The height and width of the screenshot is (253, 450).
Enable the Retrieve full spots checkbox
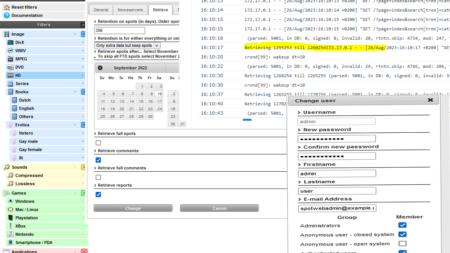point(98,143)
